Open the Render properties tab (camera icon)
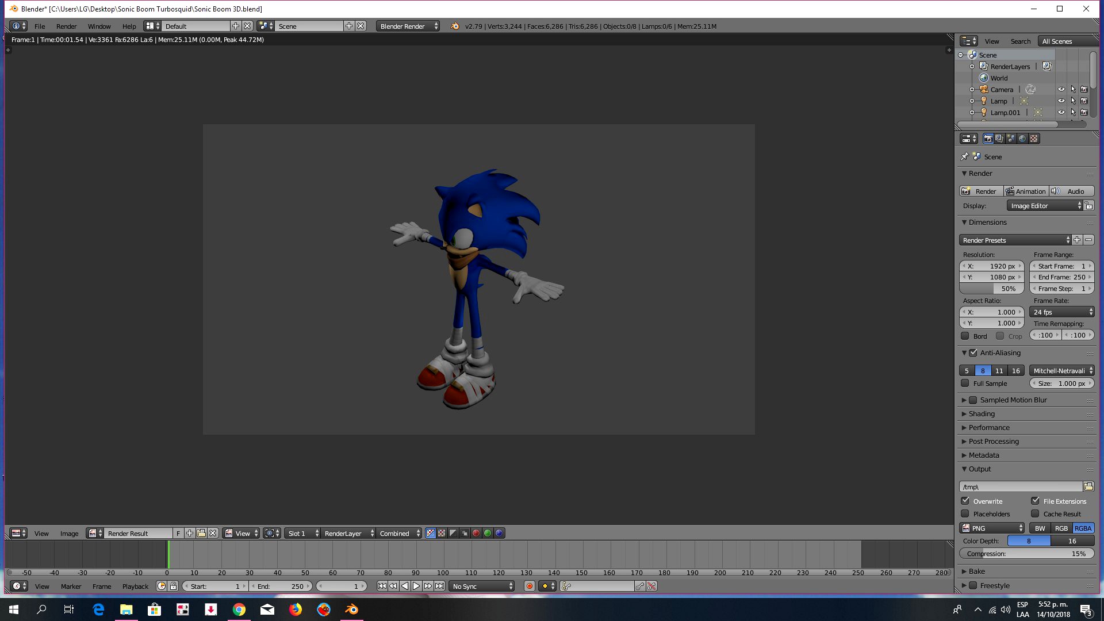This screenshot has width=1104, height=621. click(988, 139)
